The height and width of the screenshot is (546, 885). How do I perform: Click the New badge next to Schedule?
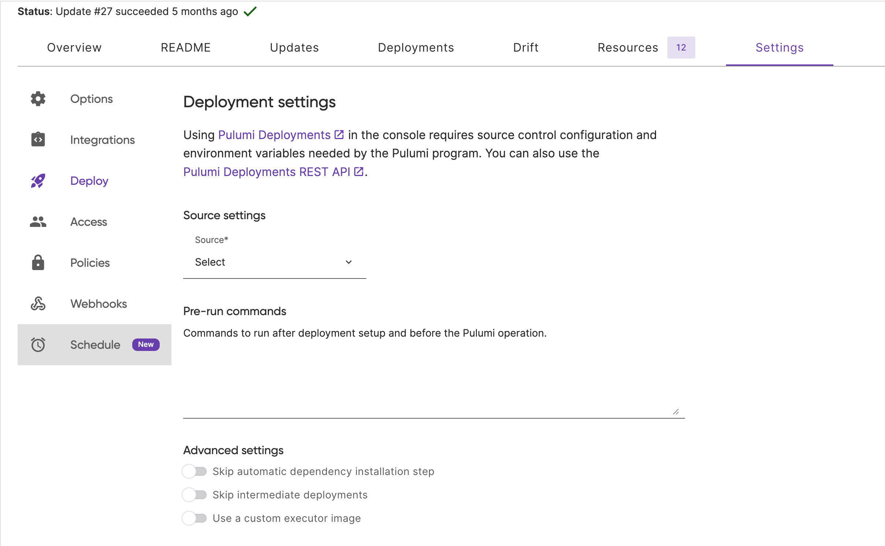pyautogui.click(x=146, y=344)
